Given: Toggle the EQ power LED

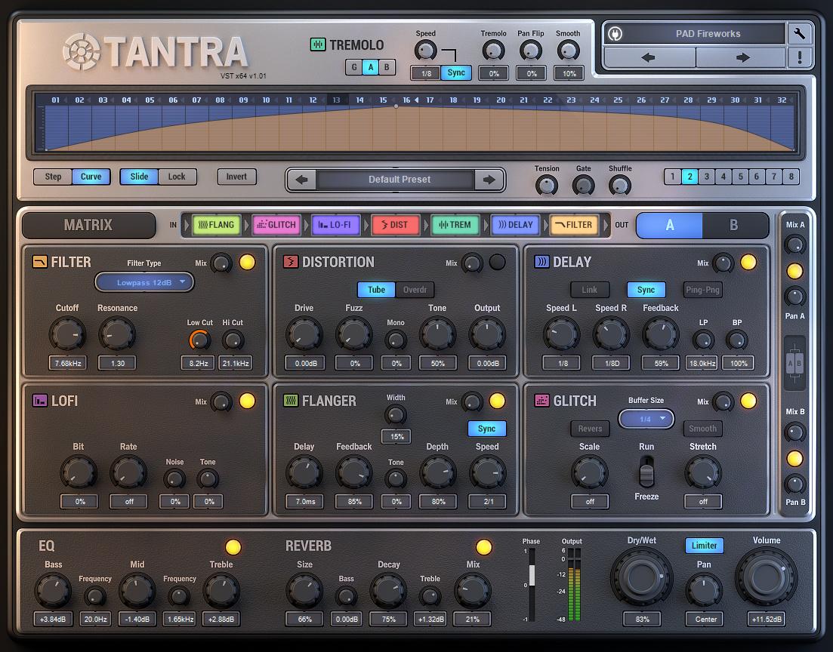Looking at the screenshot, I should [233, 547].
